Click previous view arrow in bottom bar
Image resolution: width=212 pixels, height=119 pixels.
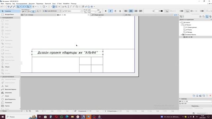click(22, 111)
